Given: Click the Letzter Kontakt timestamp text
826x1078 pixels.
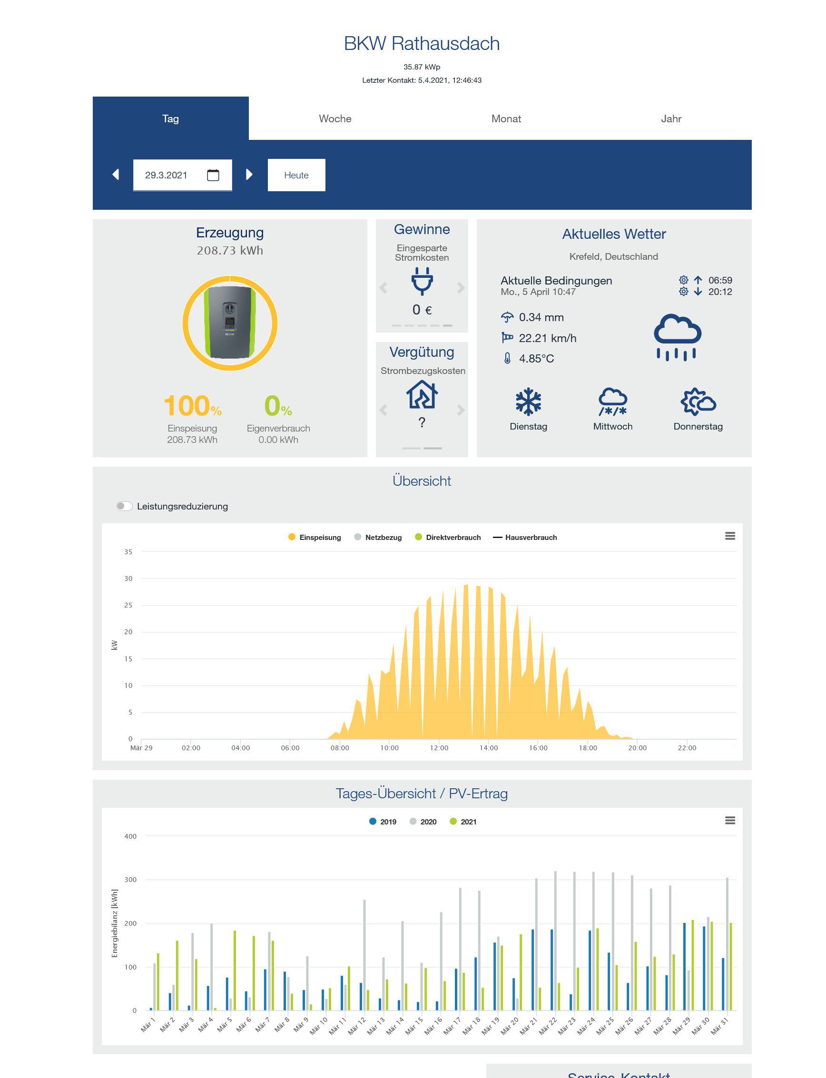Looking at the screenshot, I should [x=422, y=80].
